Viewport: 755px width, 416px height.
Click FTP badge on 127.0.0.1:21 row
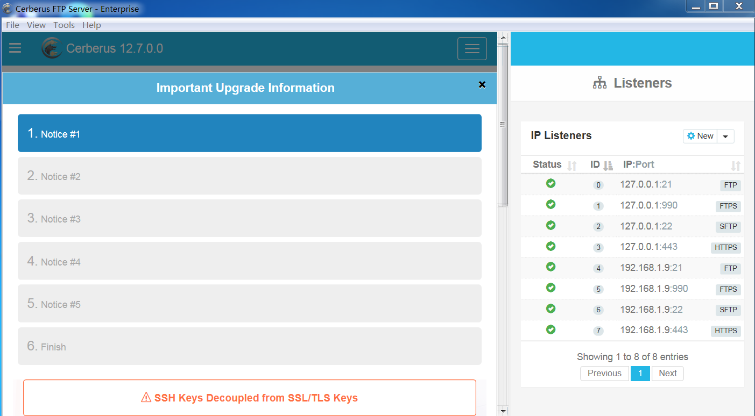pos(731,185)
